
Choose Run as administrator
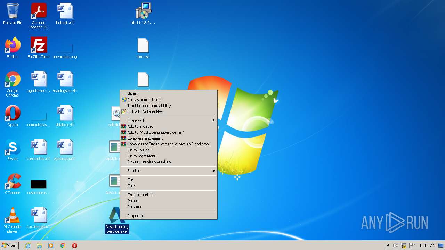pyautogui.click(x=169, y=100)
